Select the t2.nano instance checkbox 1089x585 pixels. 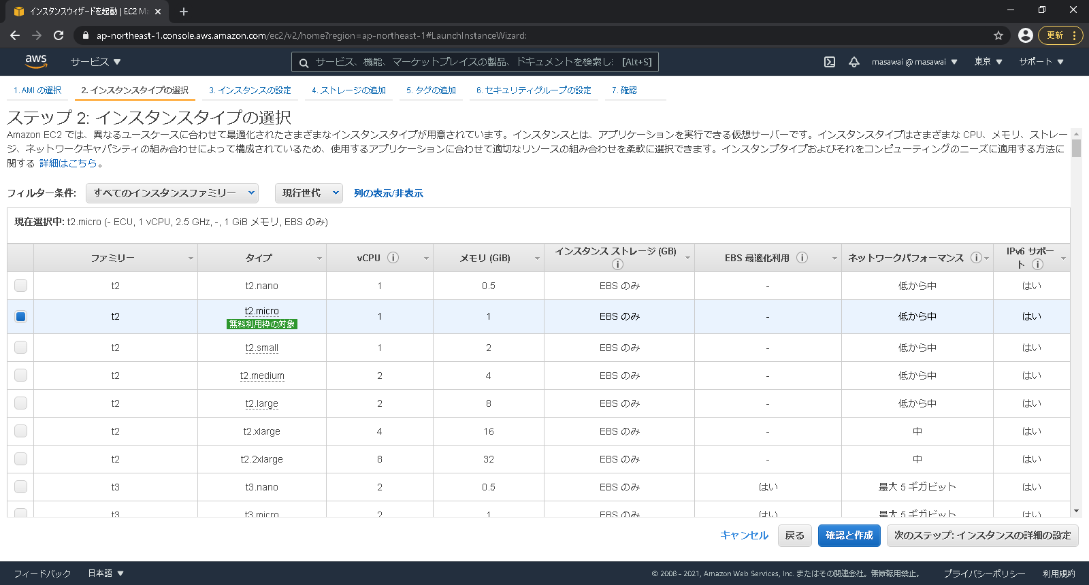20,286
